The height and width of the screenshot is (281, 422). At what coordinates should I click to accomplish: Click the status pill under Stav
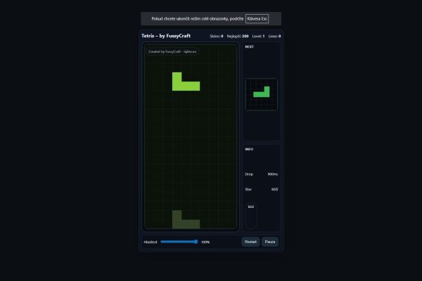tap(251, 216)
